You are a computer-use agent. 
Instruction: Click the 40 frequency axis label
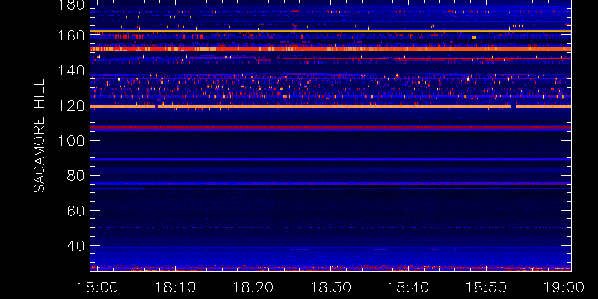[76, 246]
